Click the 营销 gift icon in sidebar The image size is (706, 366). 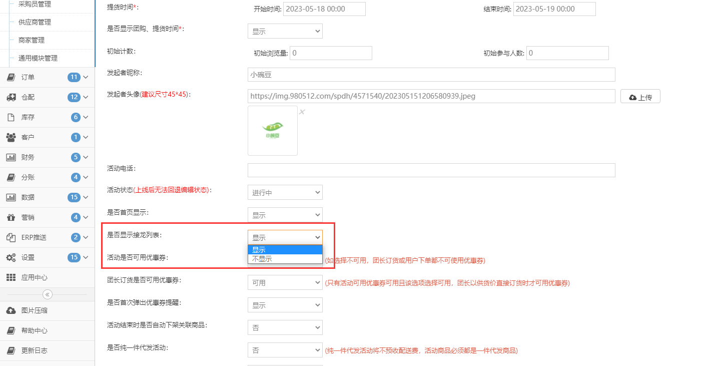(x=11, y=217)
